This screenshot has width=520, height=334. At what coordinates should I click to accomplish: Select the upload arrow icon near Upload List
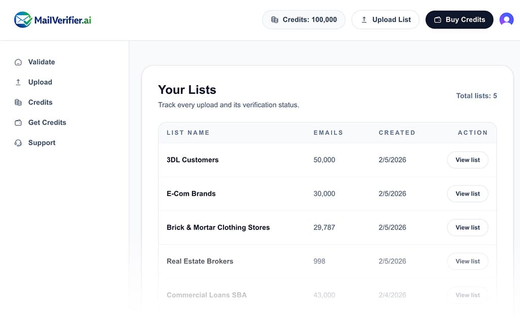point(364,19)
